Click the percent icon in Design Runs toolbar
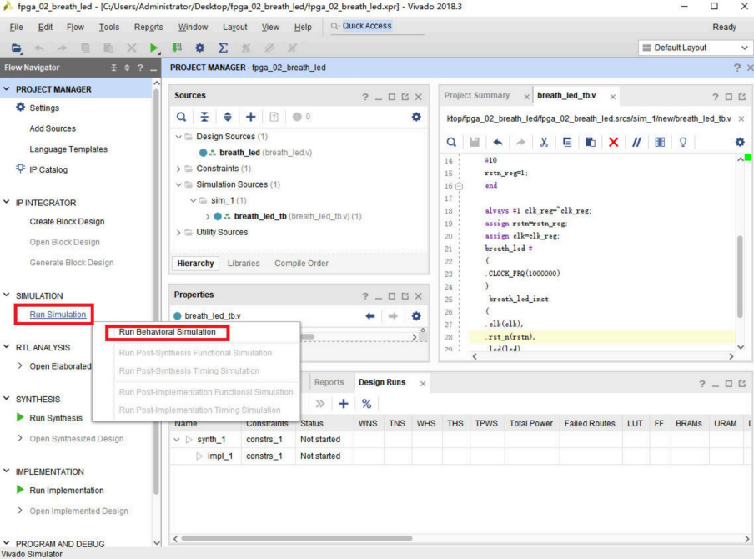 coord(366,404)
